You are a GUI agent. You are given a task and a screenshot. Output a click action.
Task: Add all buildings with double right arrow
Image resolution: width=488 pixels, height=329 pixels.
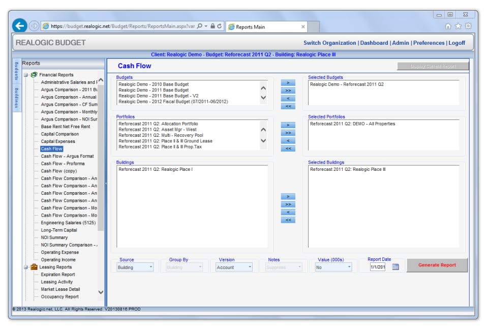pos(288,204)
